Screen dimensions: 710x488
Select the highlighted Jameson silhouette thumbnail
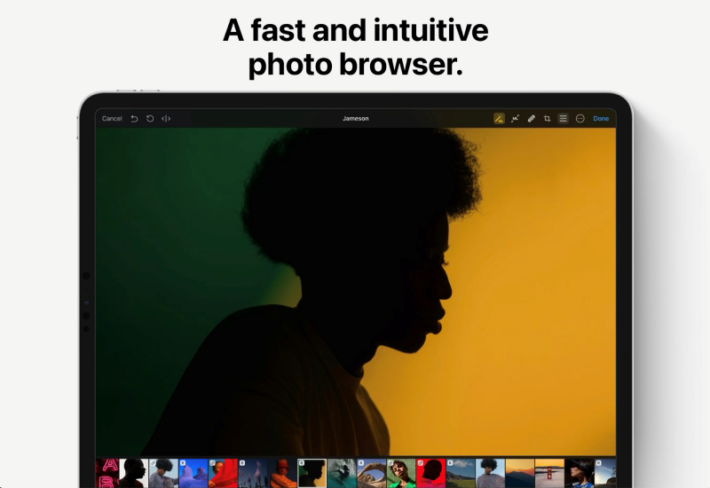(x=312, y=473)
